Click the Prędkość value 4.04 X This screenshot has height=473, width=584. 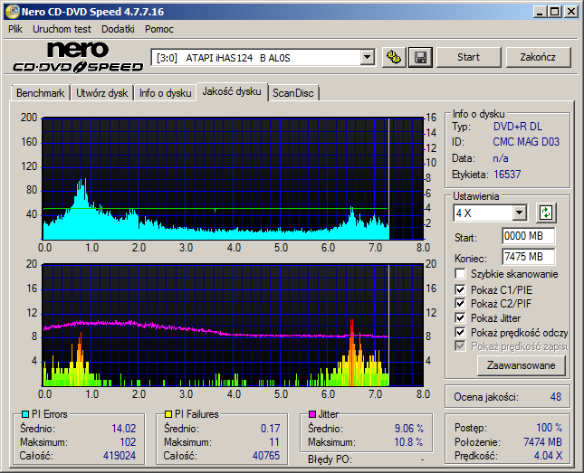point(548,456)
